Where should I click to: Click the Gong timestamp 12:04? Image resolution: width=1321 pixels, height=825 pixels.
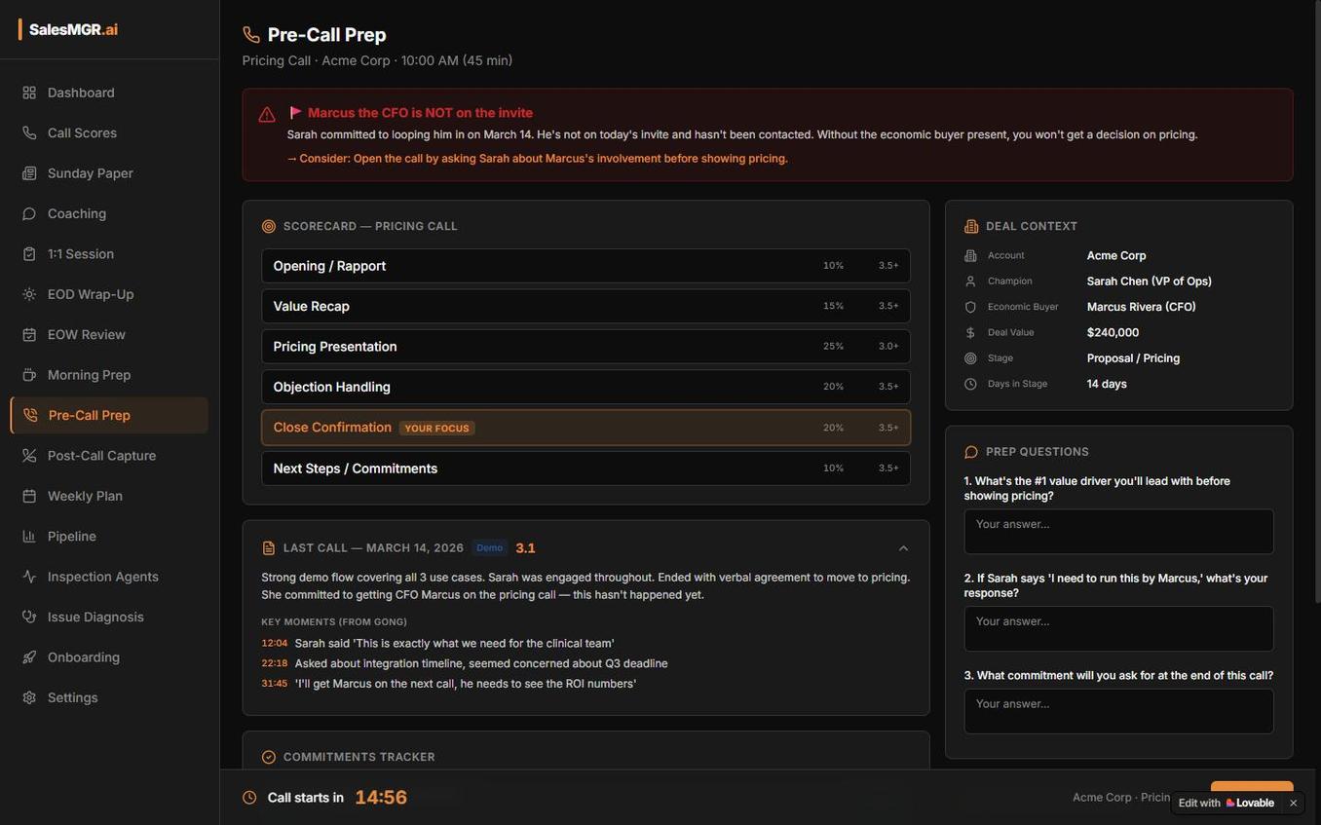[274, 643]
